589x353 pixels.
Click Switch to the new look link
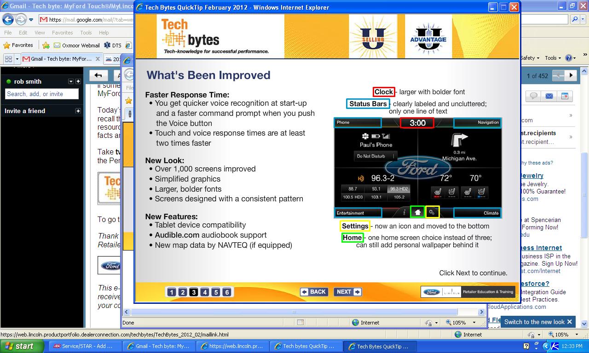point(534,322)
